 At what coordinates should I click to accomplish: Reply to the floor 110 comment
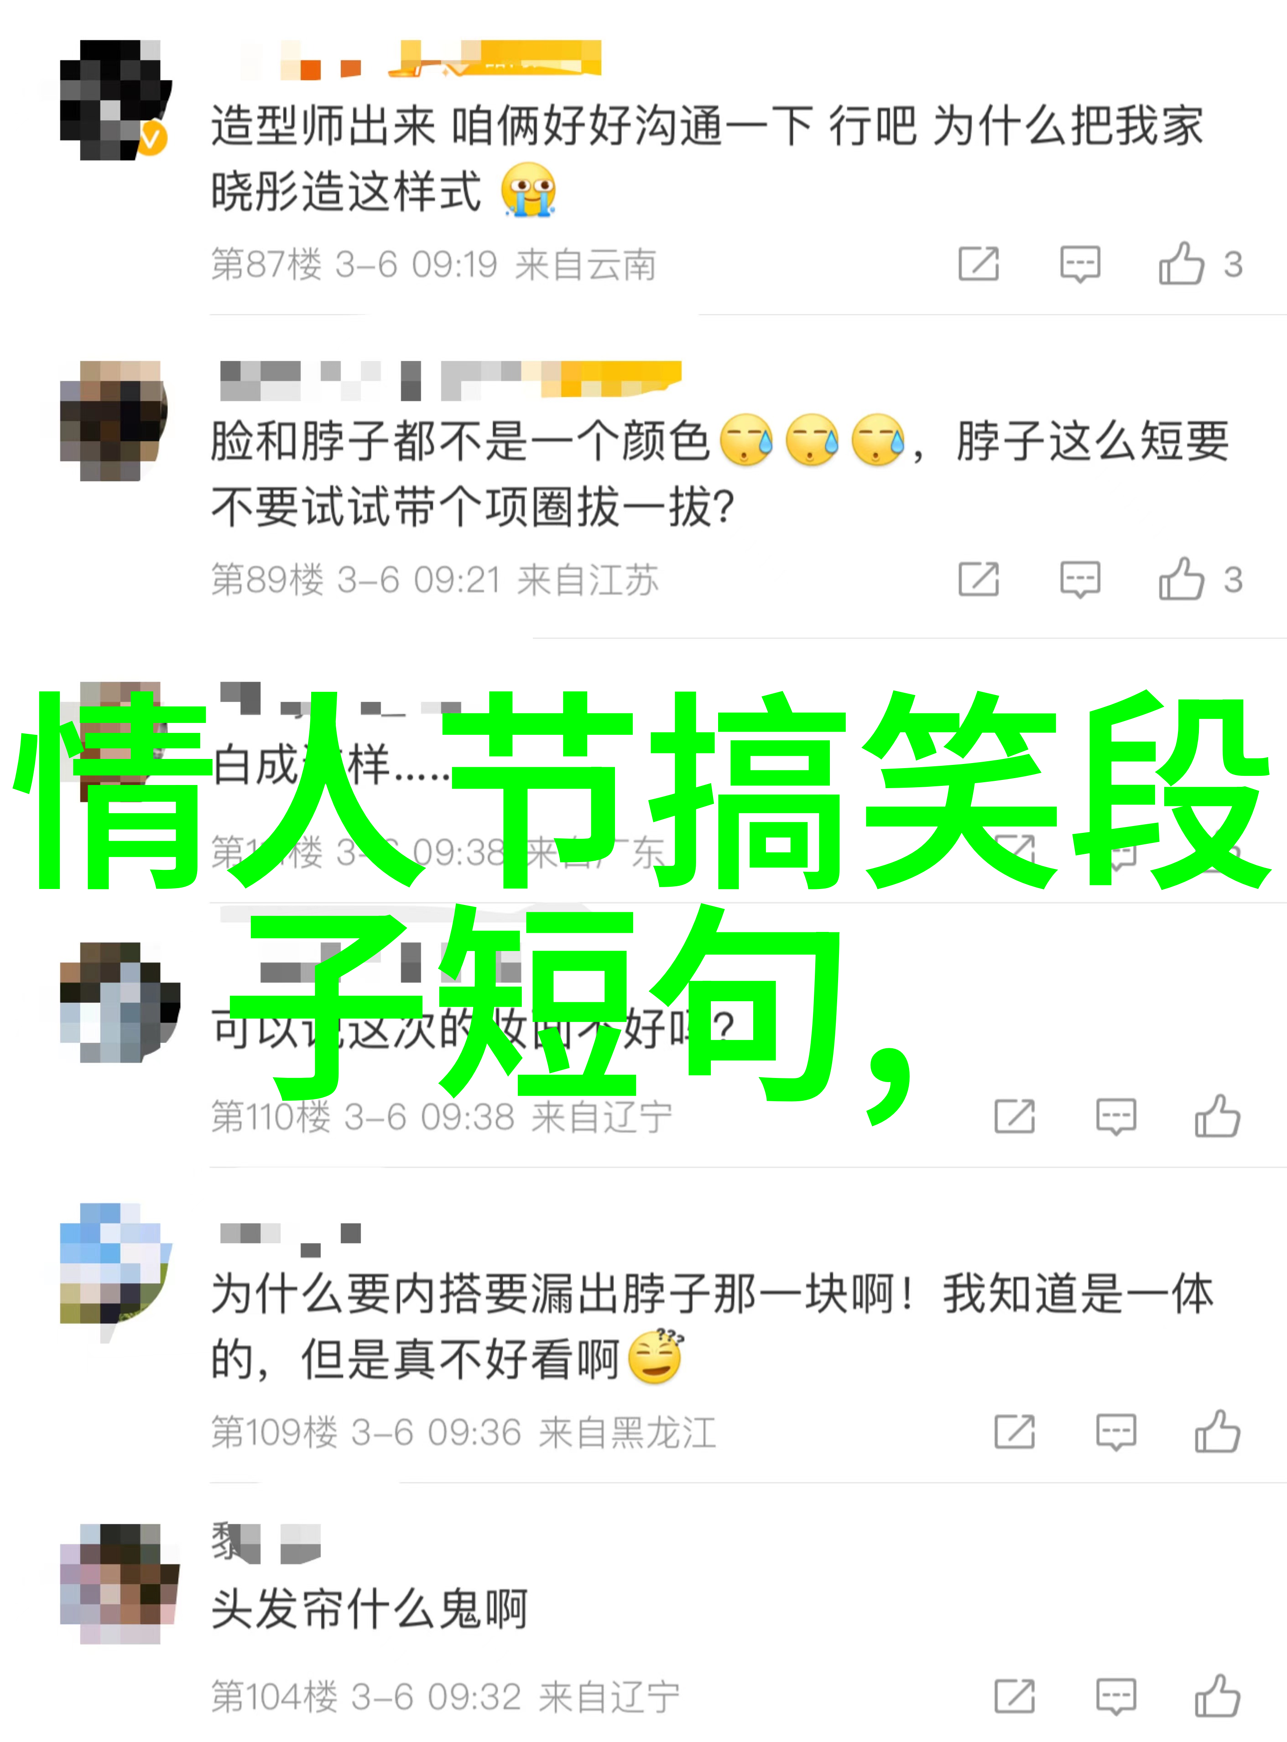pyautogui.click(x=1115, y=1116)
